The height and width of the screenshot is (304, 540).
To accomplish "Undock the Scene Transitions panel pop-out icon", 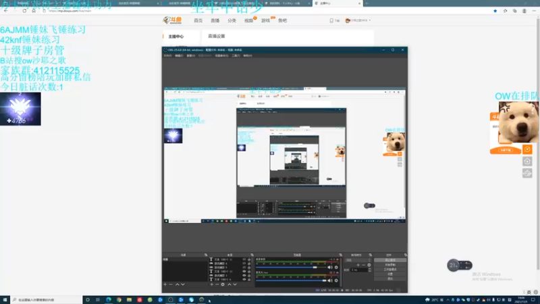I will pyautogui.click(x=371, y=255).
